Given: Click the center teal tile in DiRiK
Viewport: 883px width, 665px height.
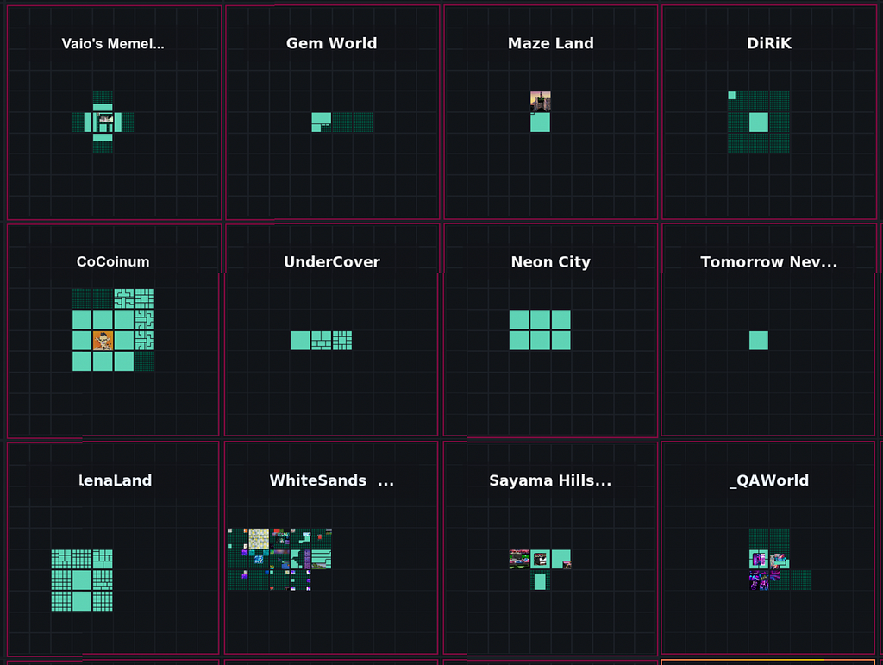Looking at the screenshot, I should [759, 122].
